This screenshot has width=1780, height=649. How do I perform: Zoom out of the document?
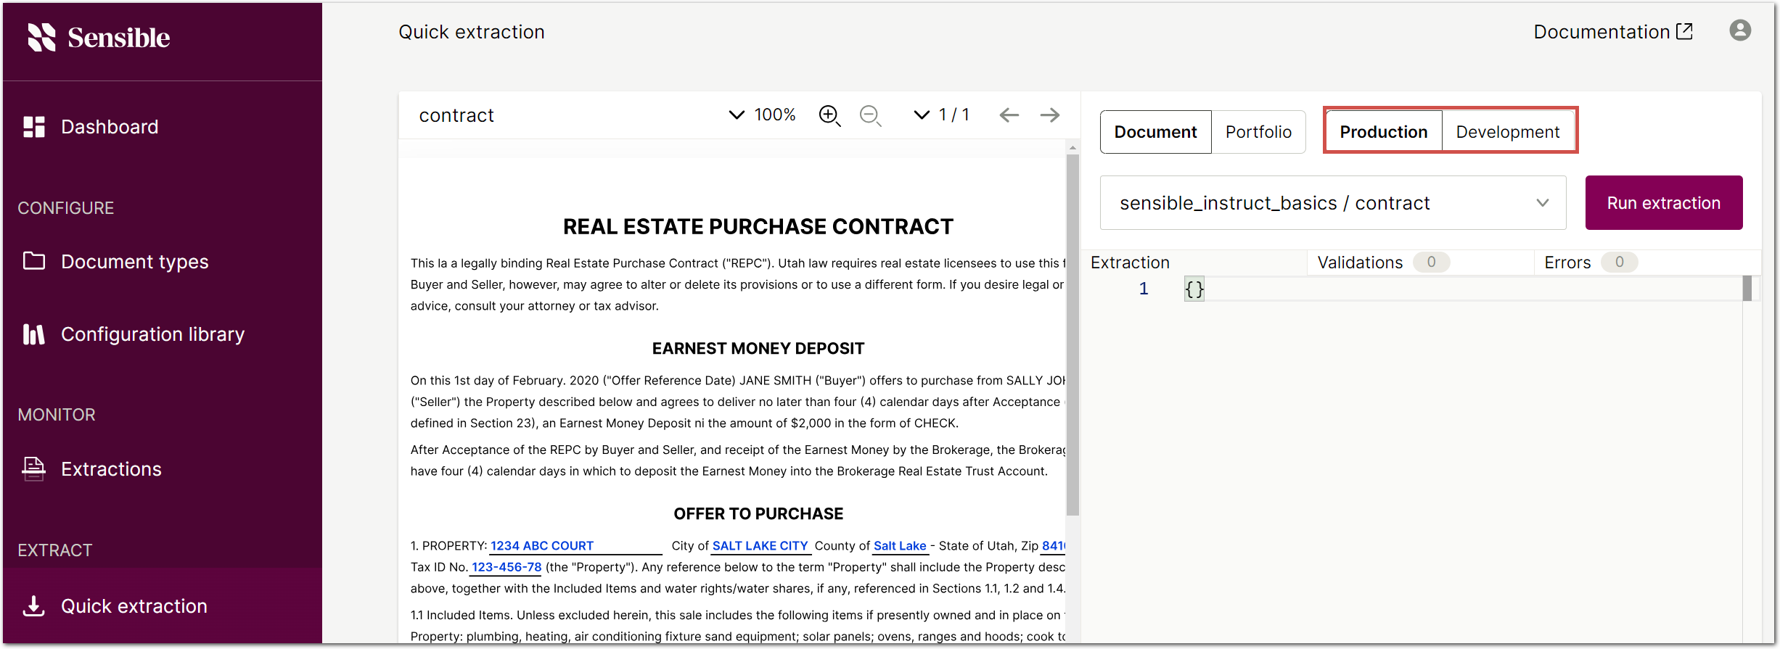pyautogui.click(x=870, y=115)
